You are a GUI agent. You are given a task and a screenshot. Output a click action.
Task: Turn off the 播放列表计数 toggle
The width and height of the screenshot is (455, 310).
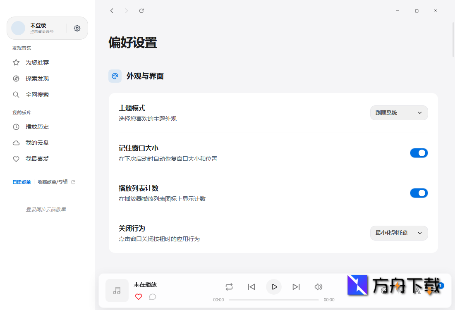419,193
